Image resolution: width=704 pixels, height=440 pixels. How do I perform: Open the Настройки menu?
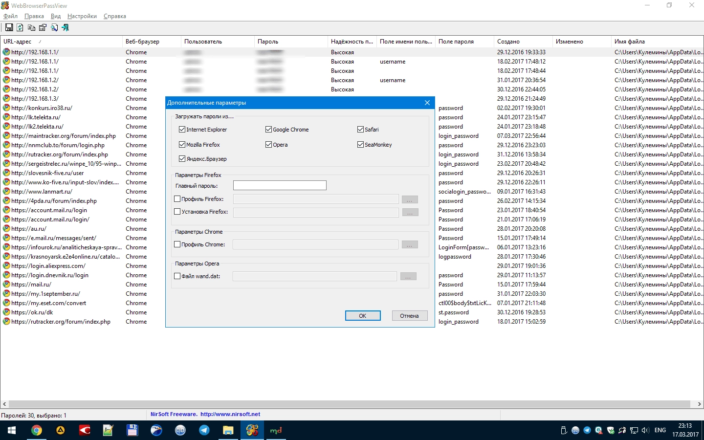pos(82,16)
